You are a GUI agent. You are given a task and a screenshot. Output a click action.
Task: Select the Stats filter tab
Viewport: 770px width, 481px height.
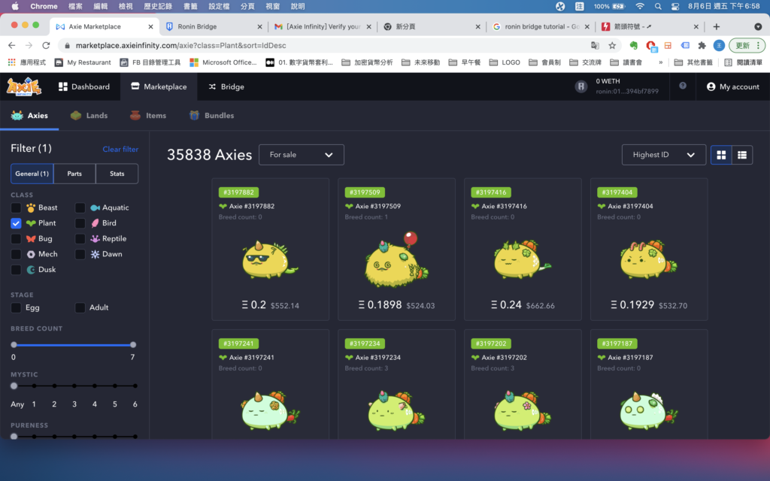(117, 174)
